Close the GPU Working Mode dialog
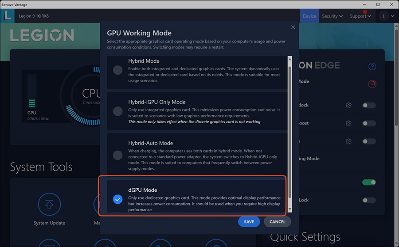The height and width of the screenshot is (247, 399). [293, 27]
